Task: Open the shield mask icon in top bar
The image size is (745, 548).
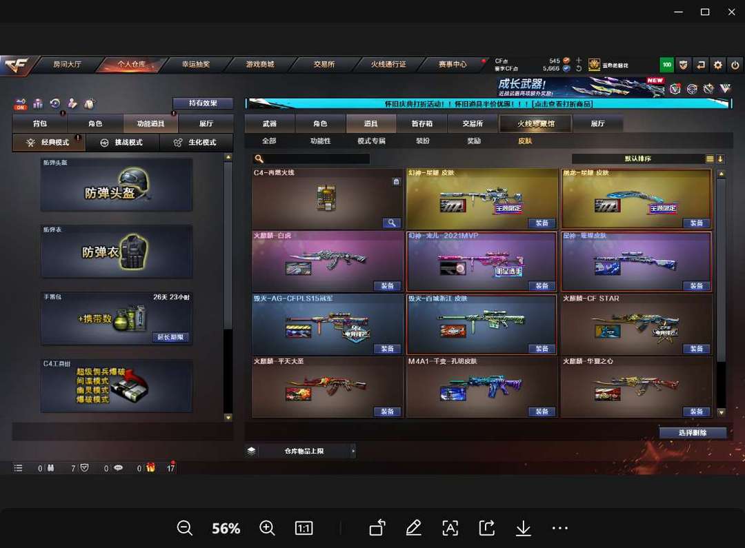Action: point(684,65)
